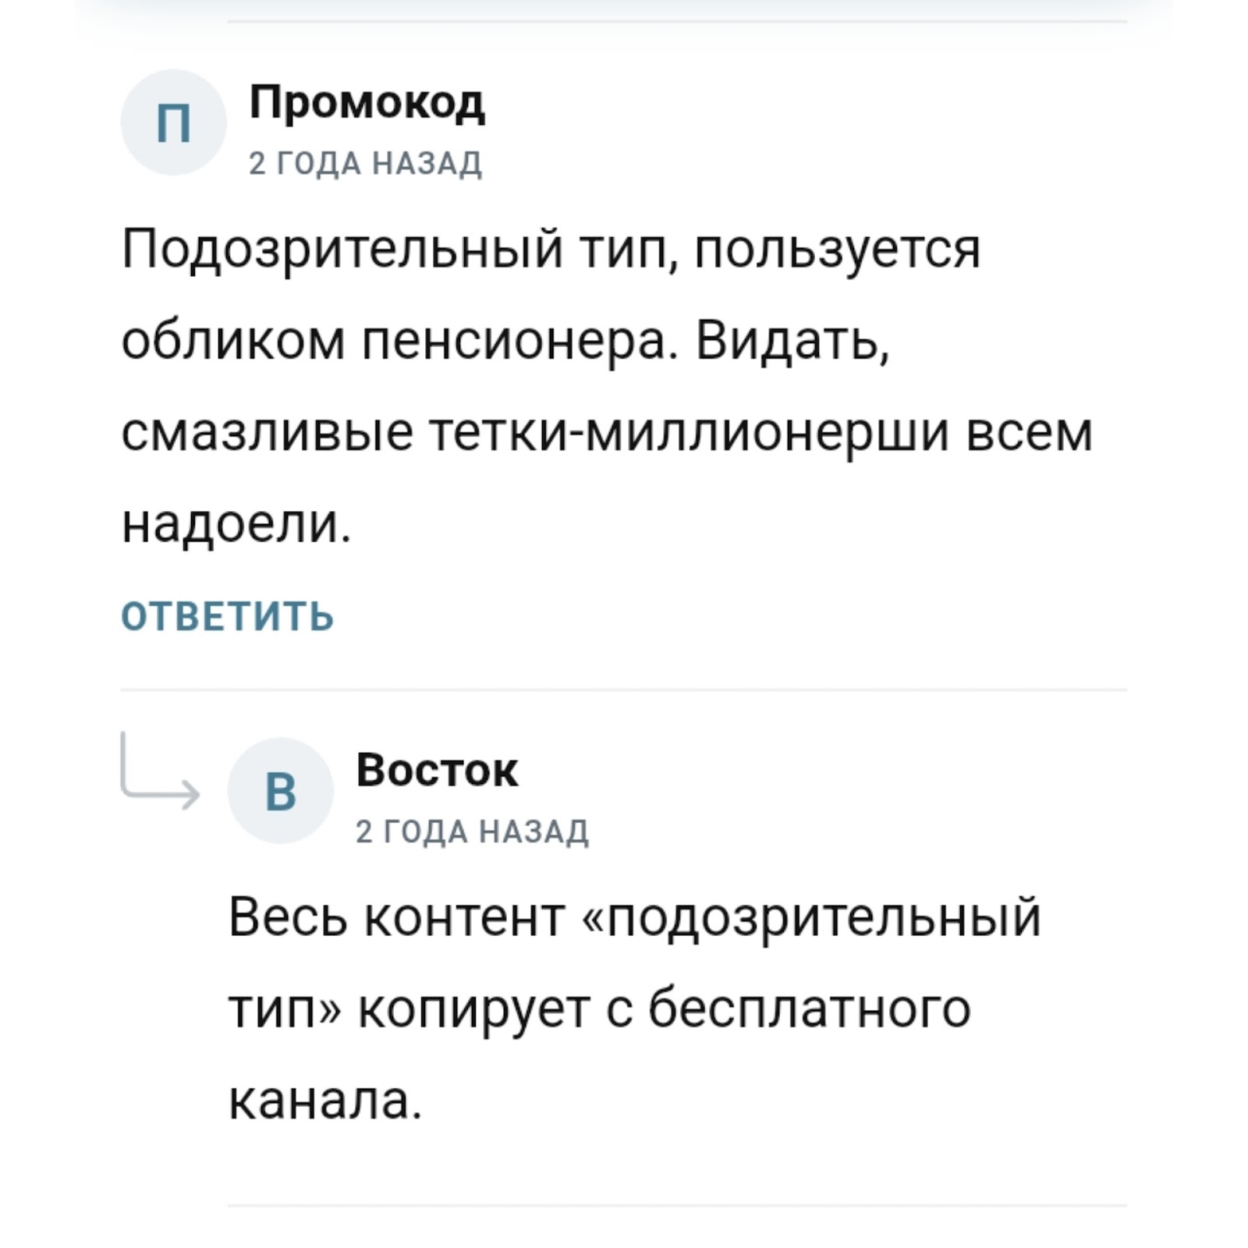Image resolution: width=1248 pixels, height=1248 pixels.
Task: Click the timestamp under Восток
Action: pyautogui.click(x=472, y=831)
